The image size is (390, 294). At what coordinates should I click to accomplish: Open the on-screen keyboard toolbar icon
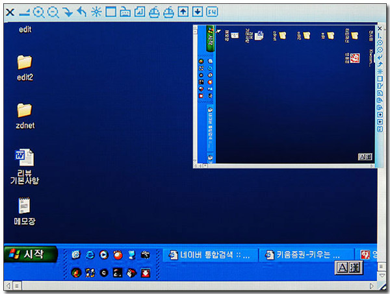[125, 12]
